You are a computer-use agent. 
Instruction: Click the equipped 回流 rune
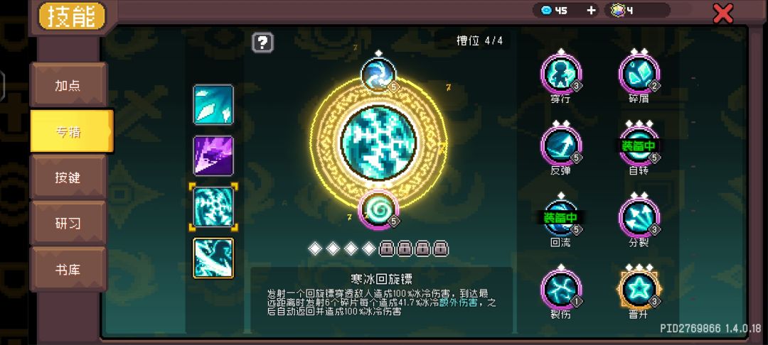[x=561, y=218]
